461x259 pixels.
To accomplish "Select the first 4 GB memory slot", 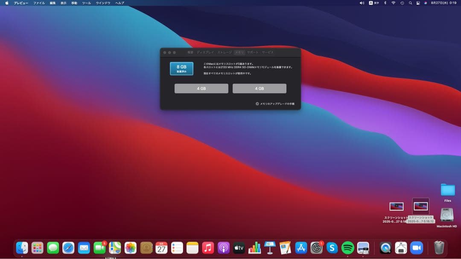I will (x=201, y=88).
